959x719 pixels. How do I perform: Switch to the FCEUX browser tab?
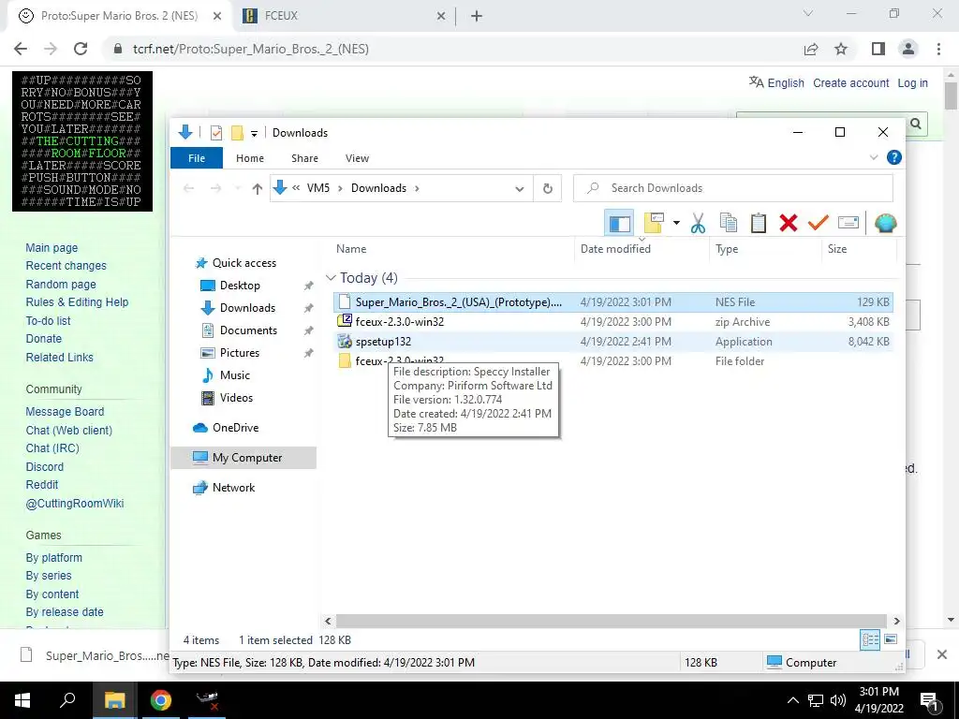pyautogui.click(x=345, y=17)
